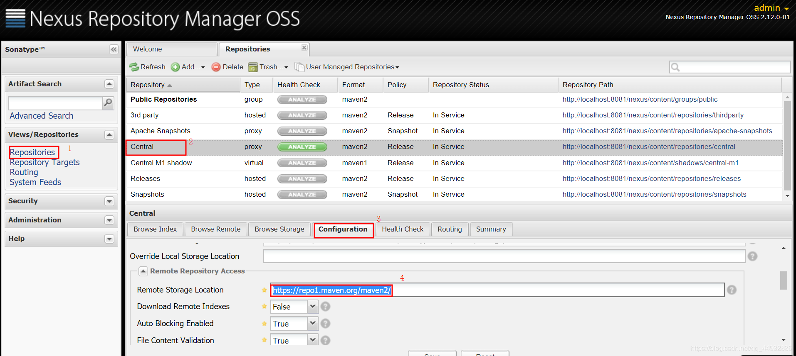Screen dimensions: 796x356
Task: Open the apache-snapshots repository URL
Action: click(x=667, y=131)
